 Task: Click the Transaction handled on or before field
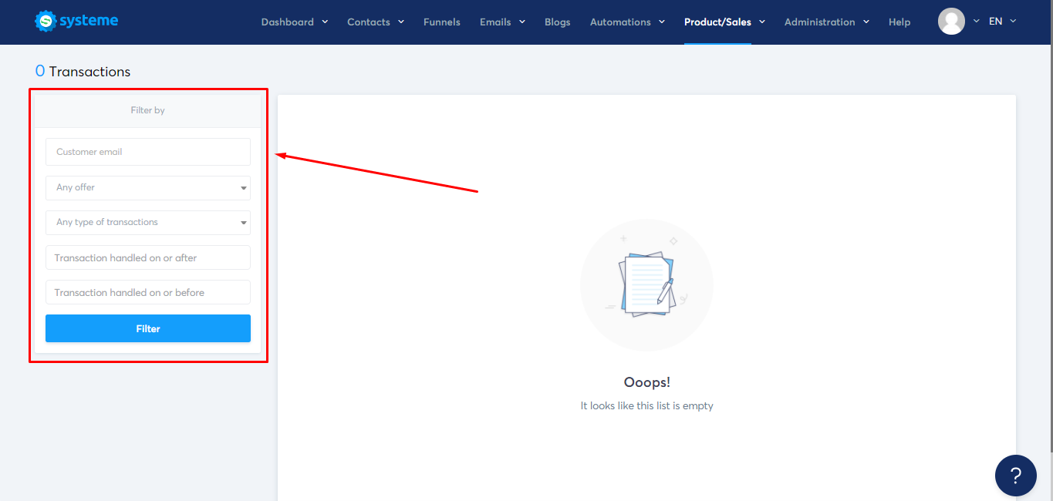tap(147, 291)
